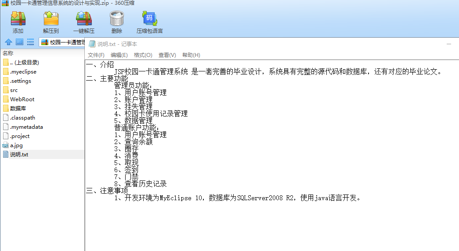Open the 文件(F) menu in Notepad

point(96,55)
